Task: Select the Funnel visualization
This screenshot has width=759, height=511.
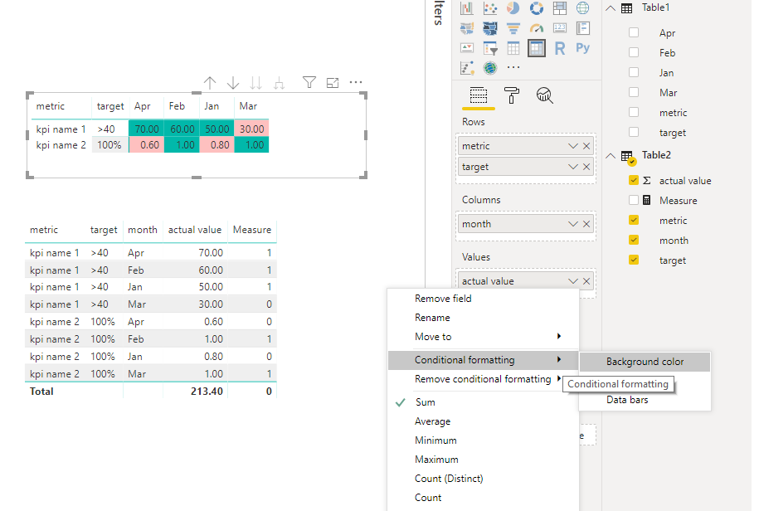Action: click(x=513, y=28)
